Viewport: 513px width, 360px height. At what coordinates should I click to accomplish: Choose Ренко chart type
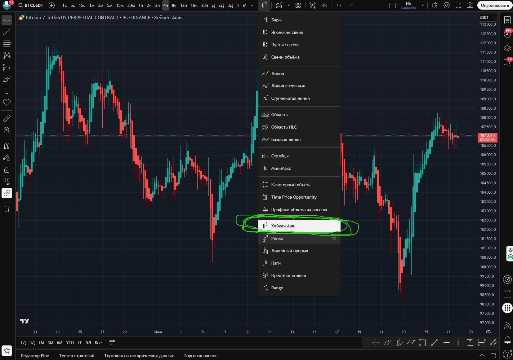[277, 238]
